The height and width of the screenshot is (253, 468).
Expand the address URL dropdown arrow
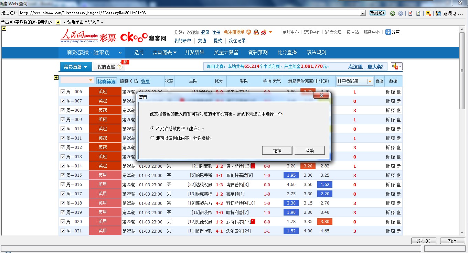(x=363, y=13)
